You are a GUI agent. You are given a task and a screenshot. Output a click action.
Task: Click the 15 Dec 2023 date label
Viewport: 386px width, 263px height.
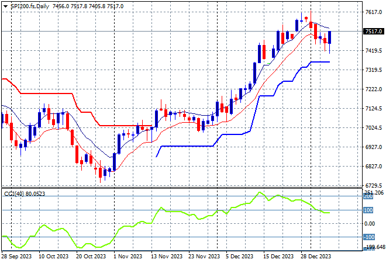click(x=278, y=256)
